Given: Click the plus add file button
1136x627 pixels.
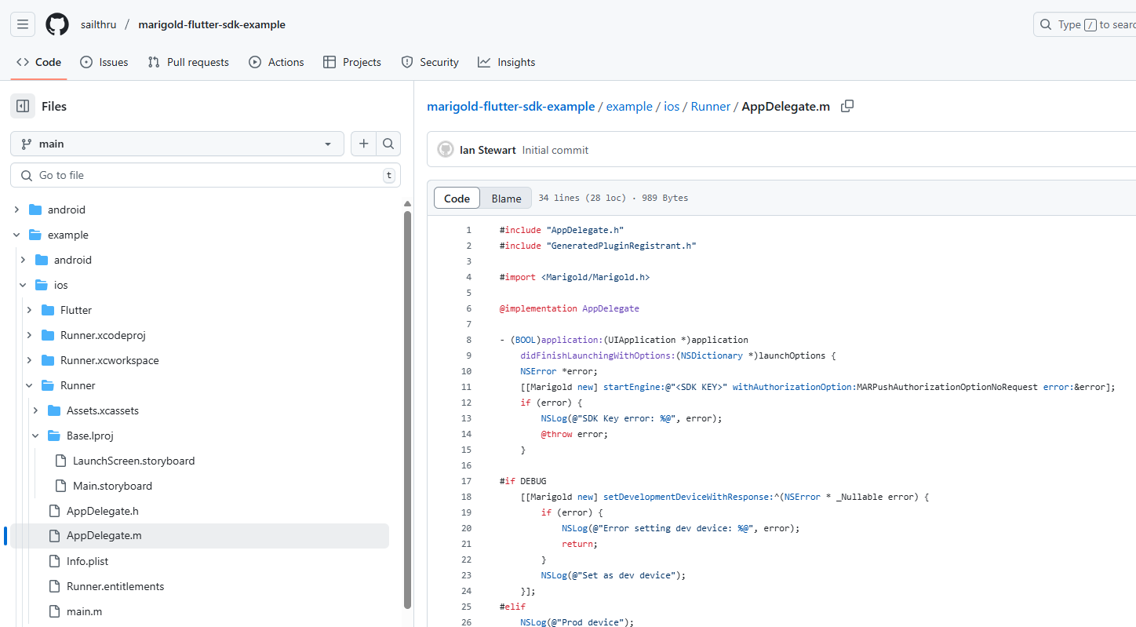Looking at the screenshot, I should 363,144.
